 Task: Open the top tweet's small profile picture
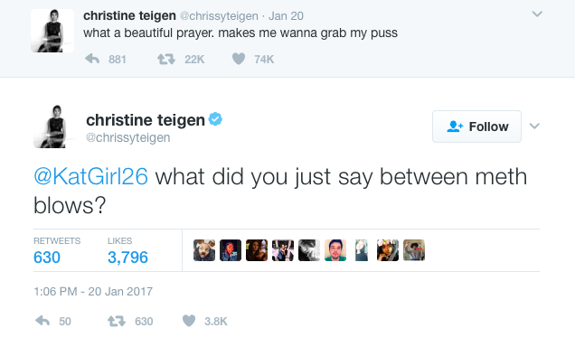coord(52,31)
